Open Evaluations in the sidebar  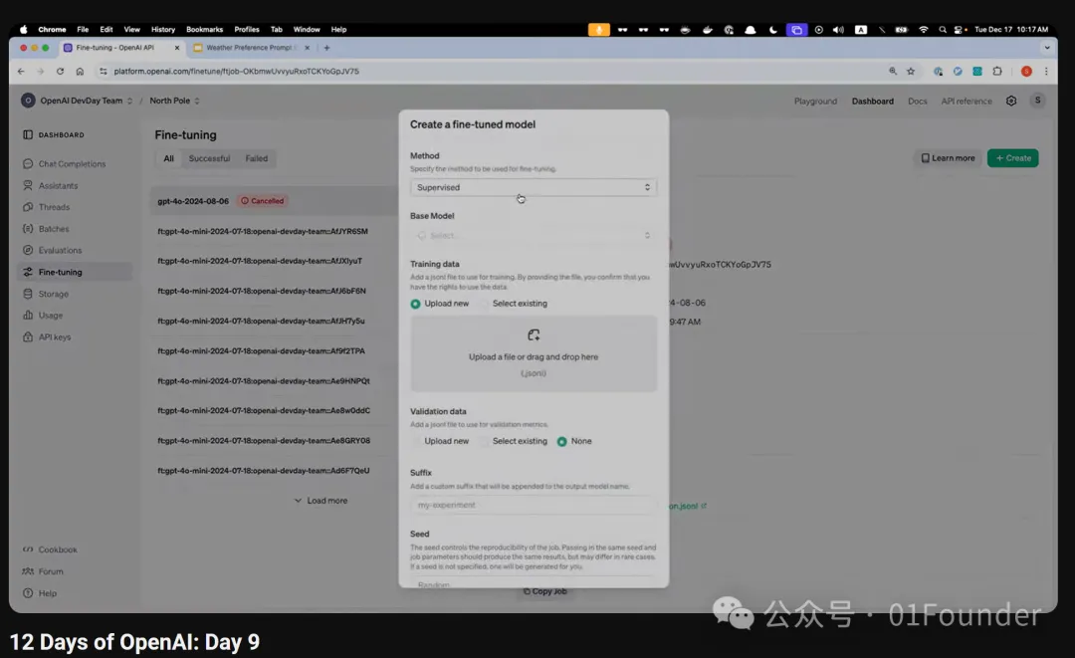[x=53, y=250]
